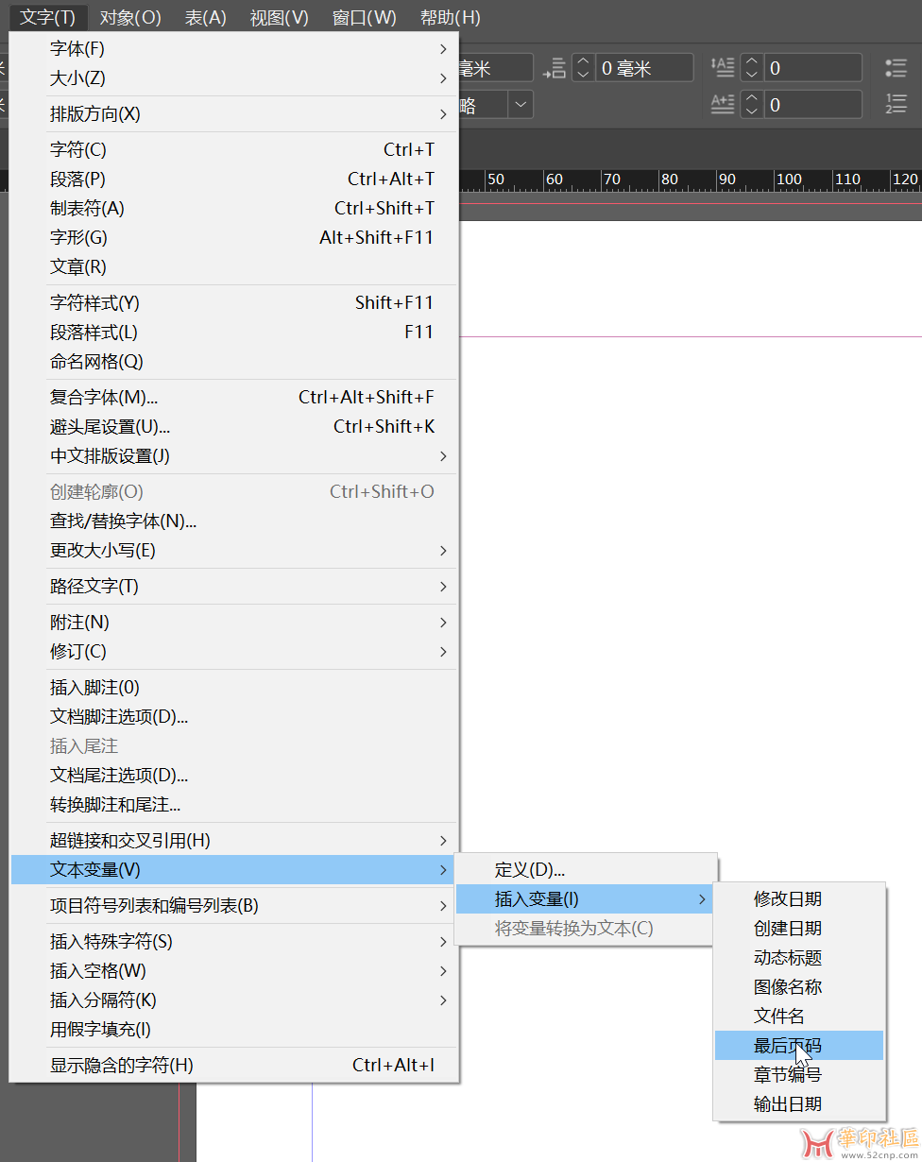Image resolution: width=922 pixels, height=1162 pixels.
Task: Open 复合字体(M)... dialog entry
Action: [x=234, y=398]
